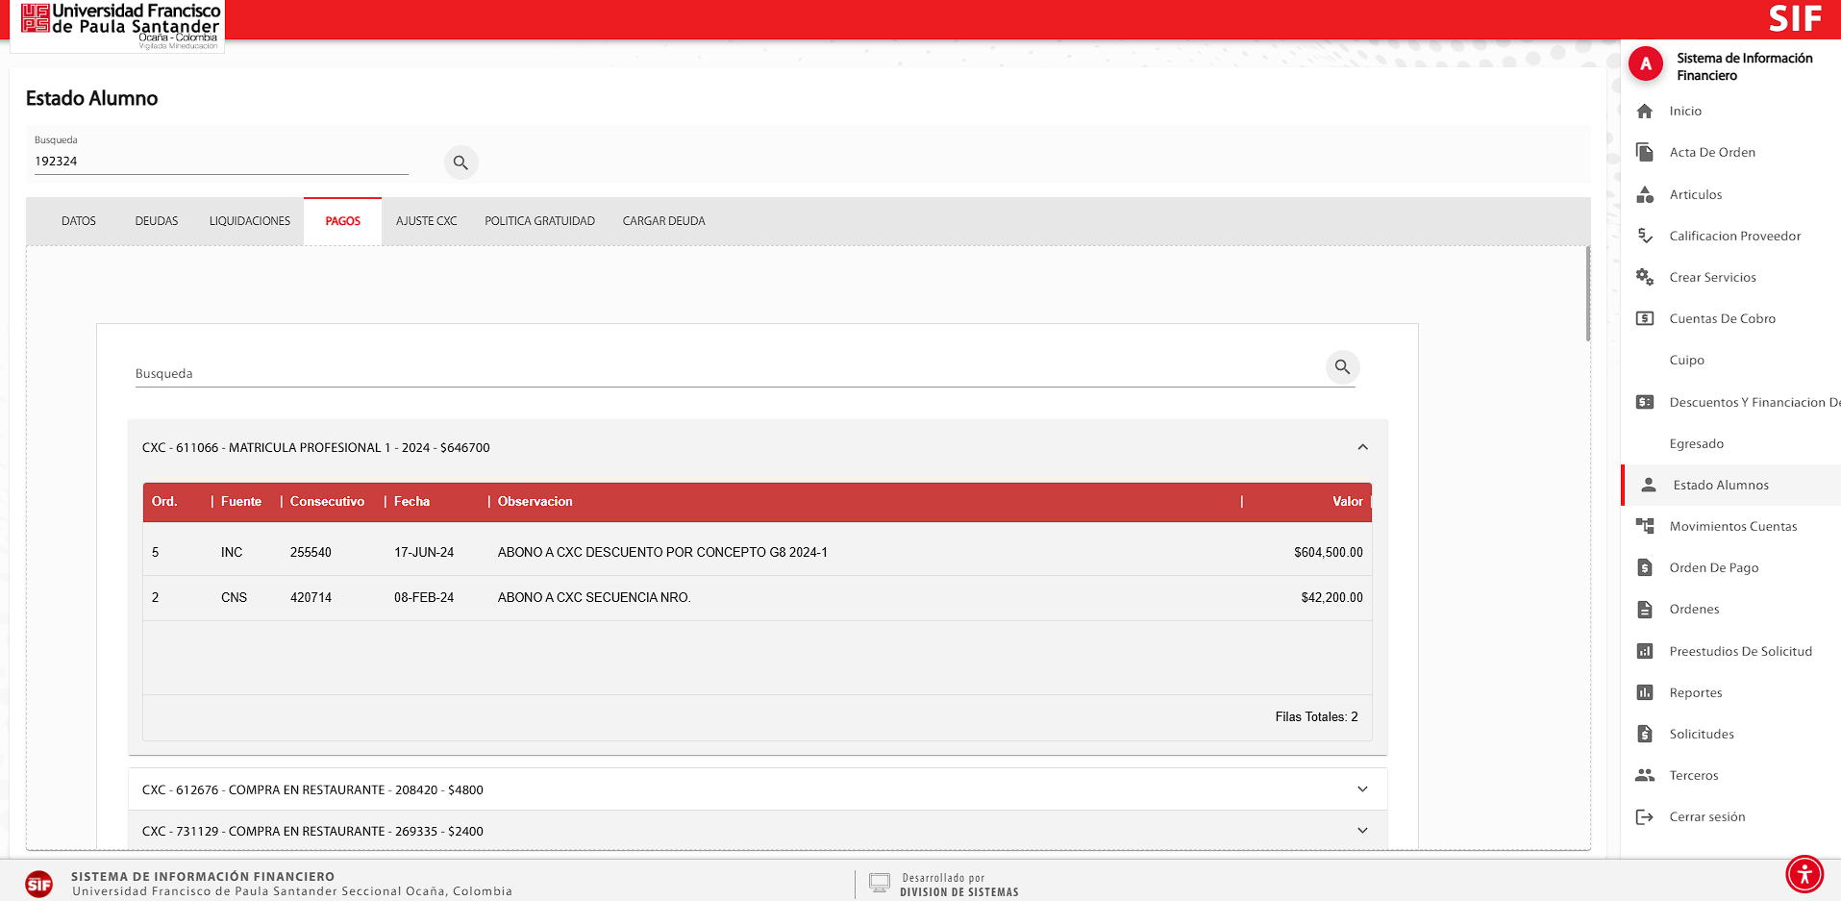Click the value $42,200.00
This screenshot has width=1841, height=901.
[1331, 597]
